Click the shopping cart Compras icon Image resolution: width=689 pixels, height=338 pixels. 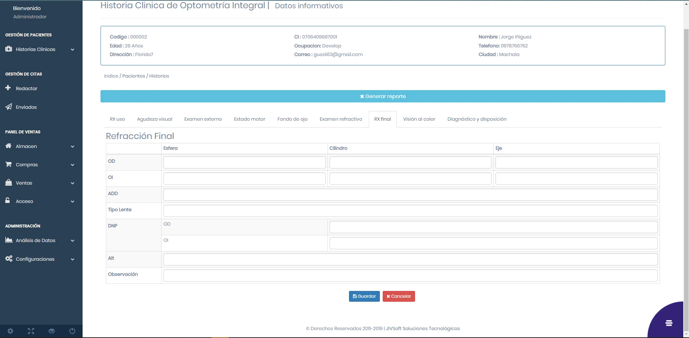[x=9, y=164]
